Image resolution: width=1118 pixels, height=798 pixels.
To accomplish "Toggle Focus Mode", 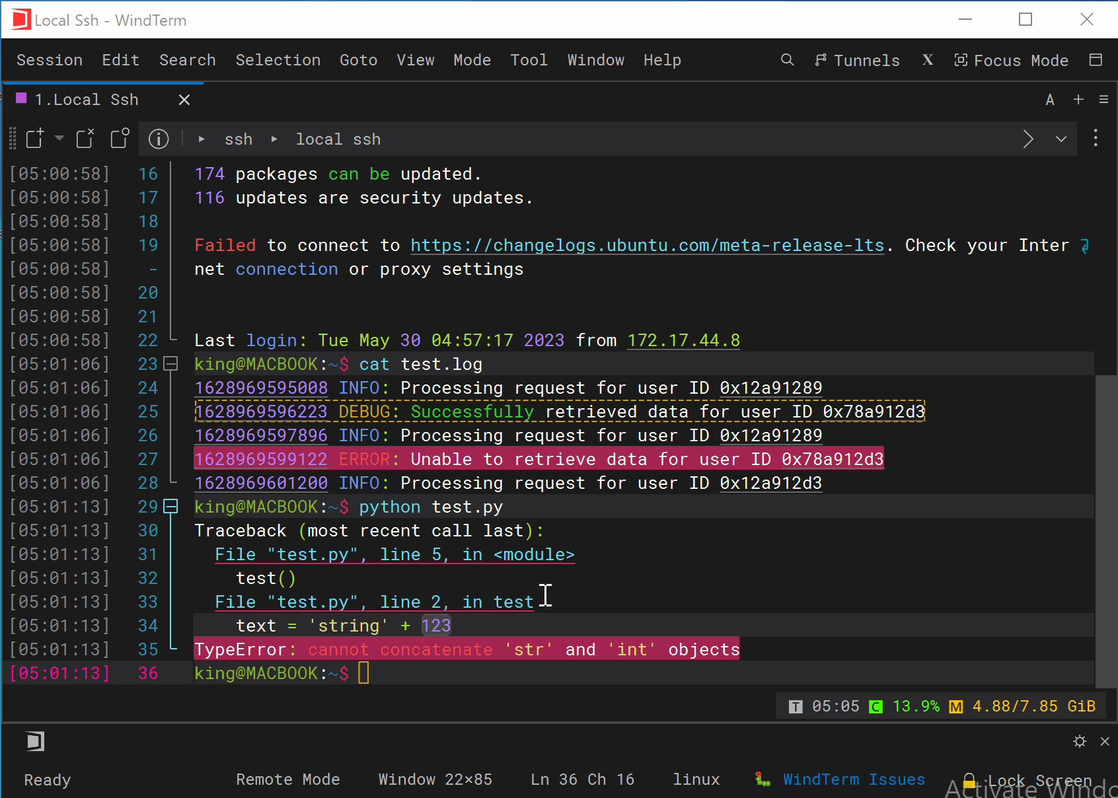I will click(1011, 60).
